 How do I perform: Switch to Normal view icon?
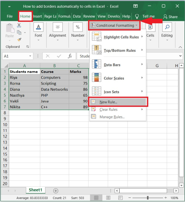96,198
